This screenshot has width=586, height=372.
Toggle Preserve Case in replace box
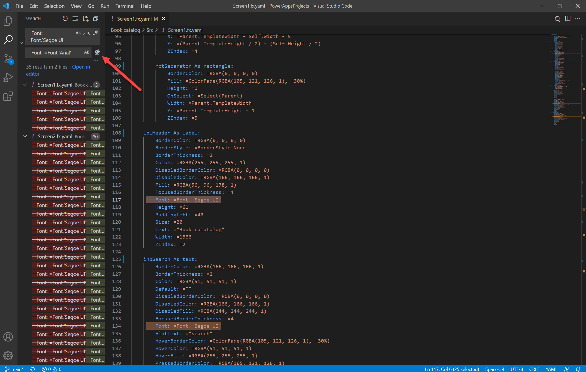(x=87, y=52)
